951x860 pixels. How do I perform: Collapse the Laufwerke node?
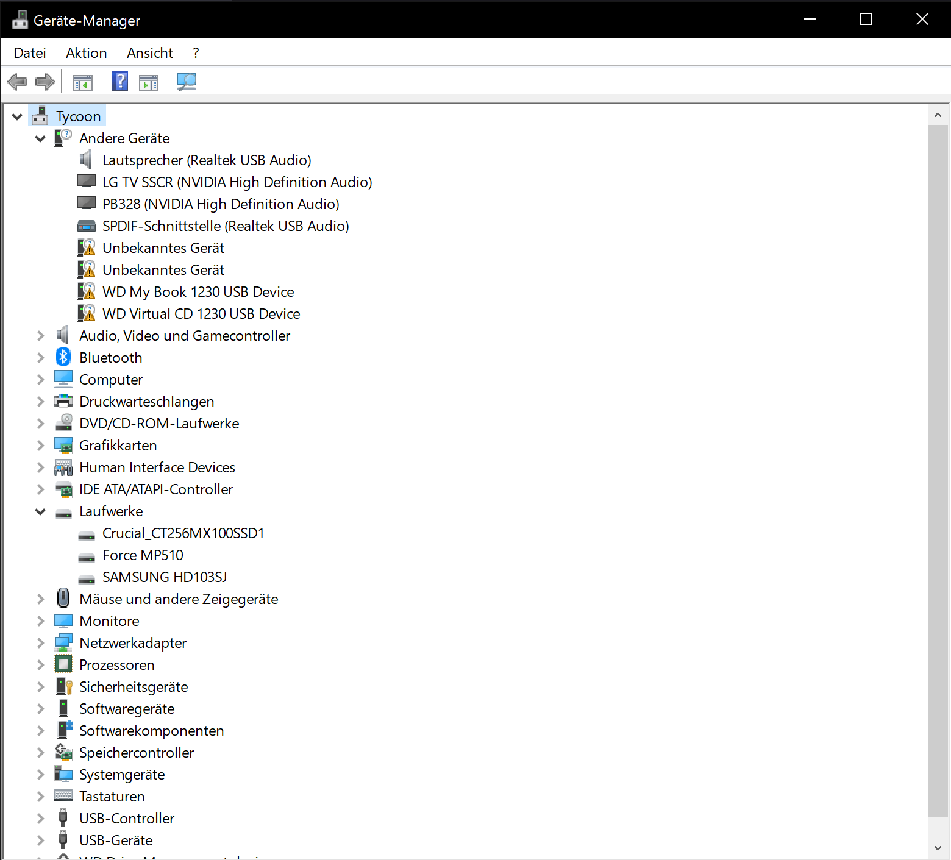pyautogui.click(x=40, y=511)
